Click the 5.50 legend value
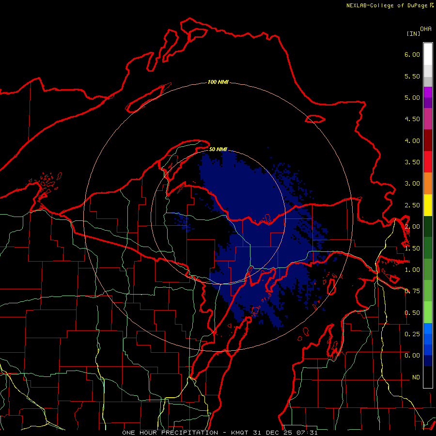This screenshot has height=436, width=436. click(412, 76)
